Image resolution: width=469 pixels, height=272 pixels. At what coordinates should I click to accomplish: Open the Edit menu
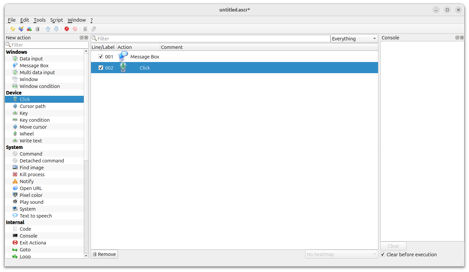[x=25, y=20]
